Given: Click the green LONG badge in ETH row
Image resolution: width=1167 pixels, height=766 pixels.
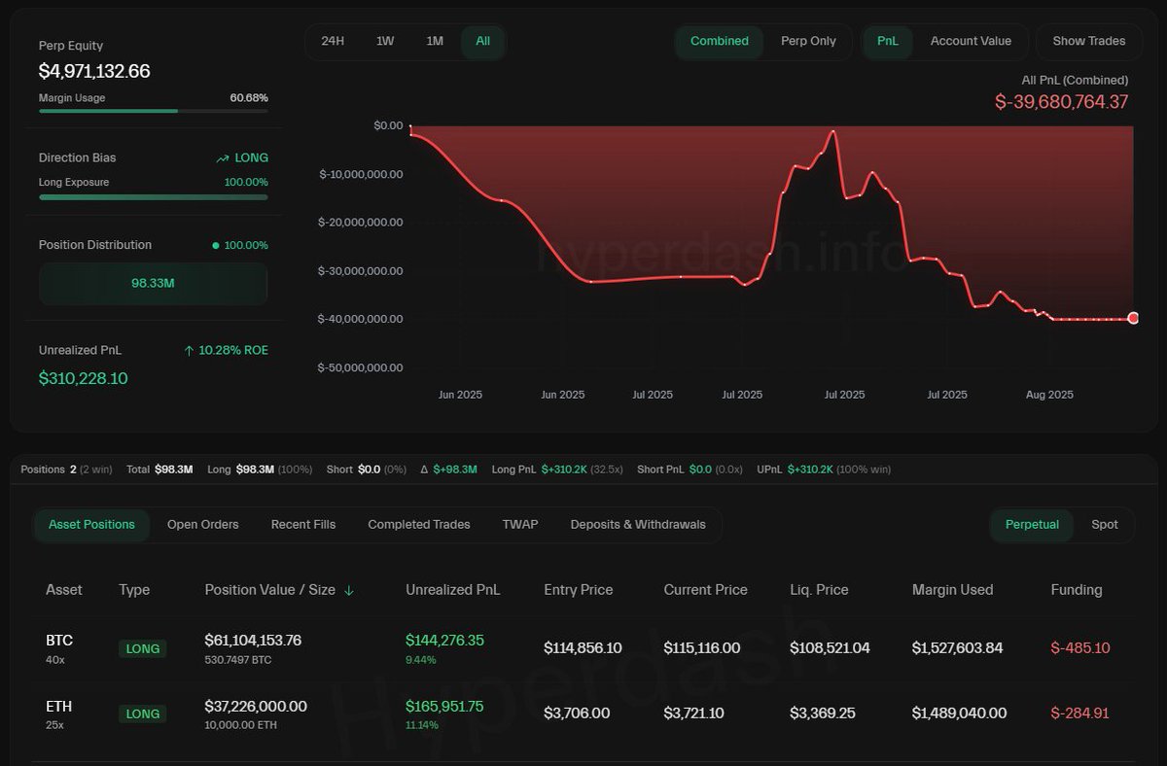Looking at the screenshot, I should click(143, 714).
